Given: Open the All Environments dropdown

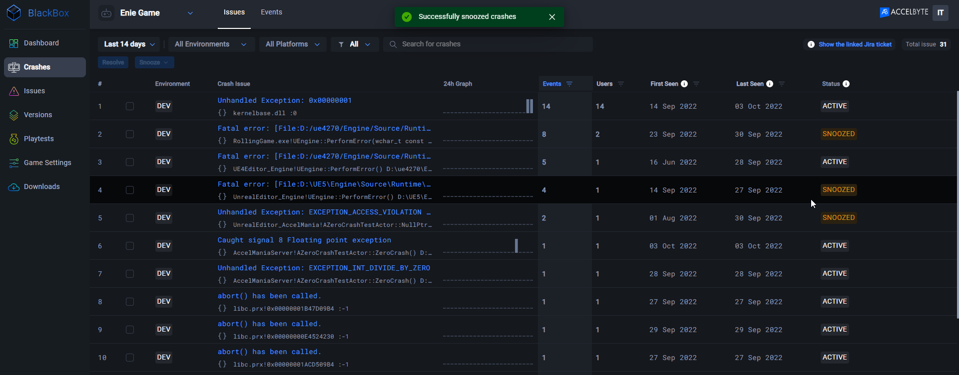Looking at the screenshot, I should coord(211,44).
